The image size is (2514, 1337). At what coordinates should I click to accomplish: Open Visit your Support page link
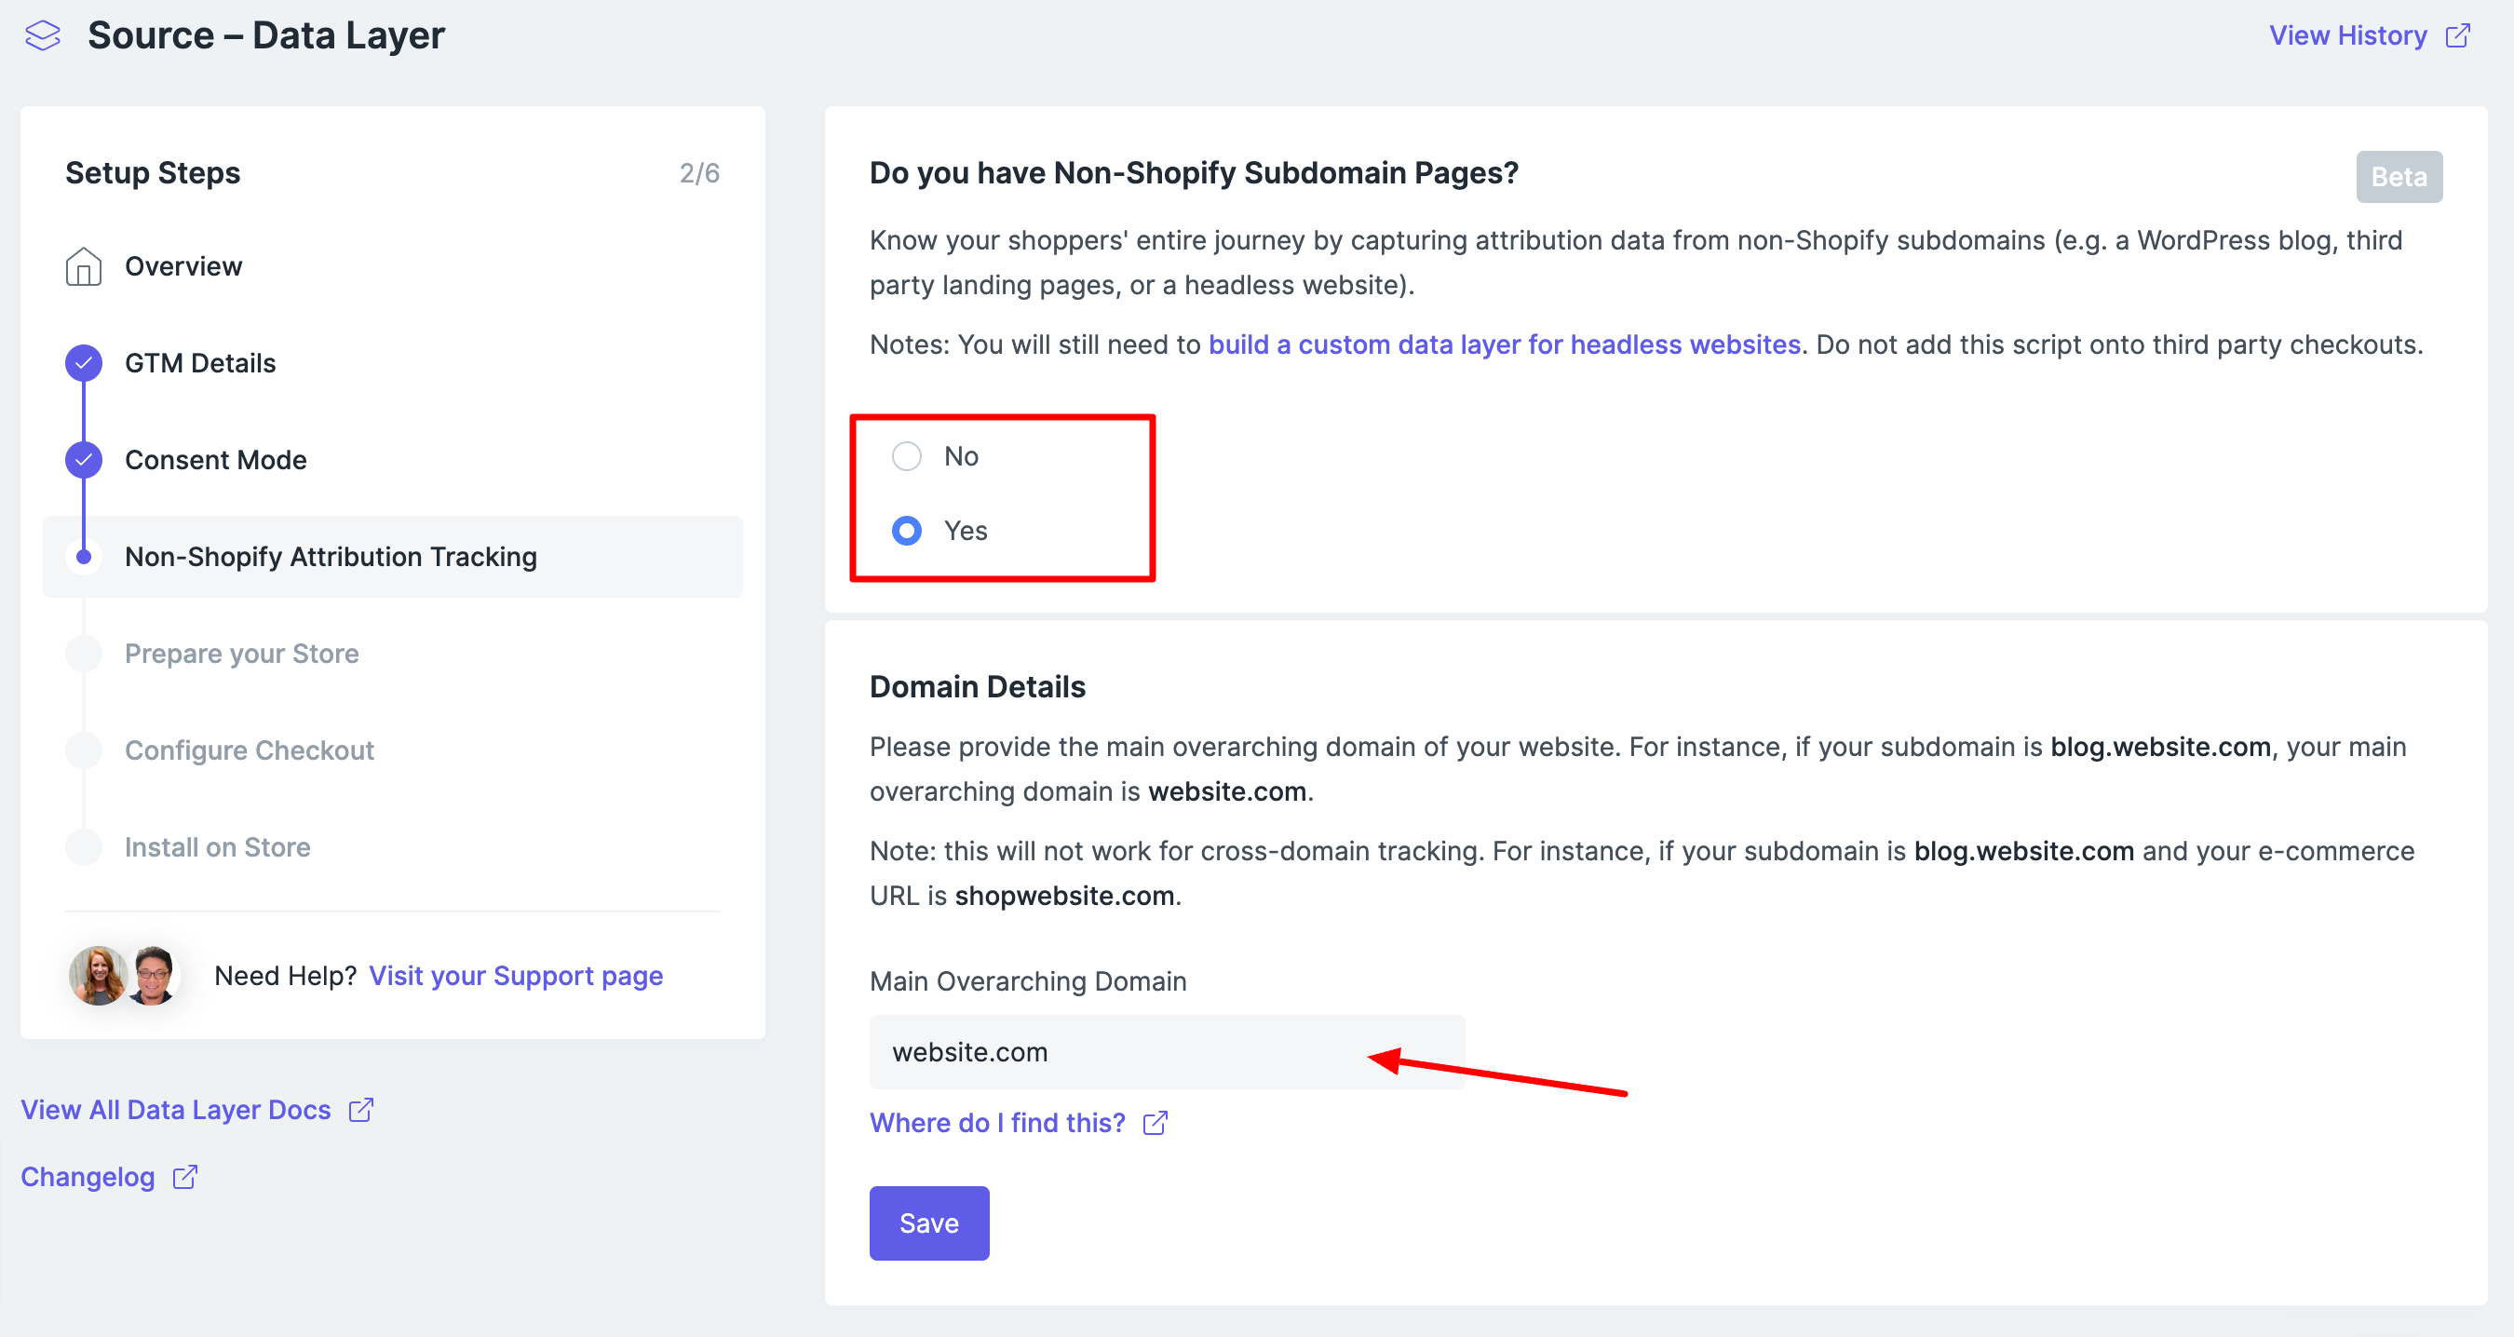pos(515,976)
